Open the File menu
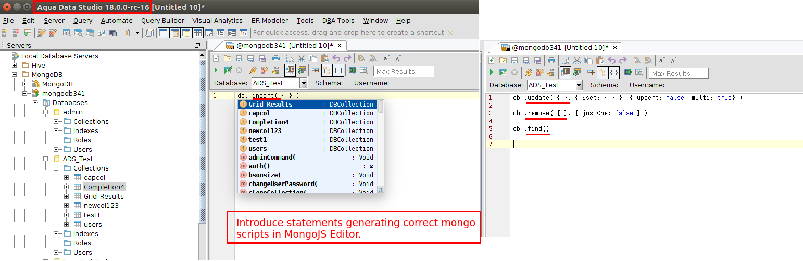This screenshot has width=803, height=261. [8, 21]
